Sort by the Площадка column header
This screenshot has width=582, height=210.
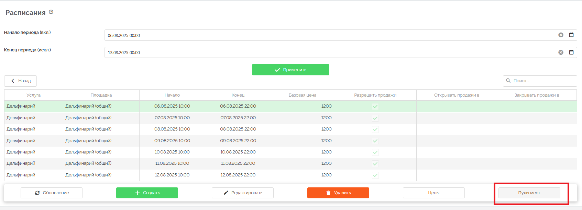coord(101,95)
